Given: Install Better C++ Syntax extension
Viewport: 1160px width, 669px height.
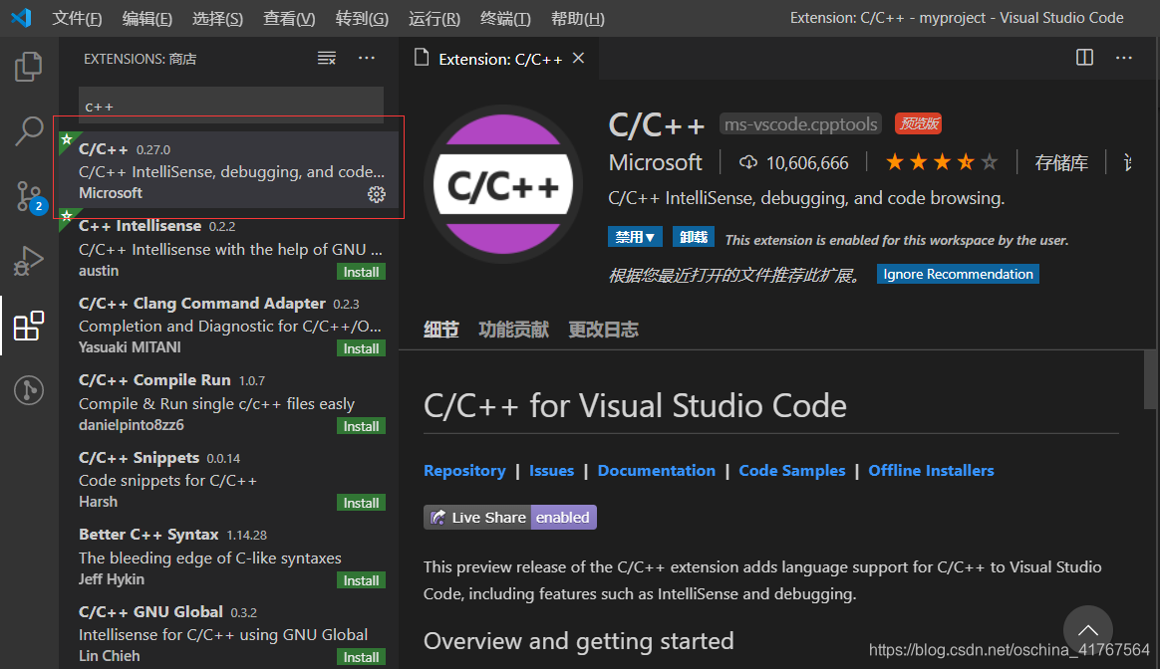Looking at the screenshot, I should pos(361,581).
